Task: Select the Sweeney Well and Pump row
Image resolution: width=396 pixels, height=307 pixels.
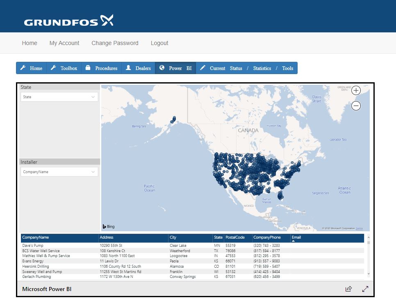Action: click(x=192, y=272)
